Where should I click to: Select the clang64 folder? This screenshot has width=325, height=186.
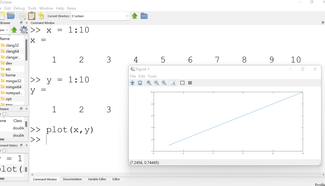coord(12,51)
